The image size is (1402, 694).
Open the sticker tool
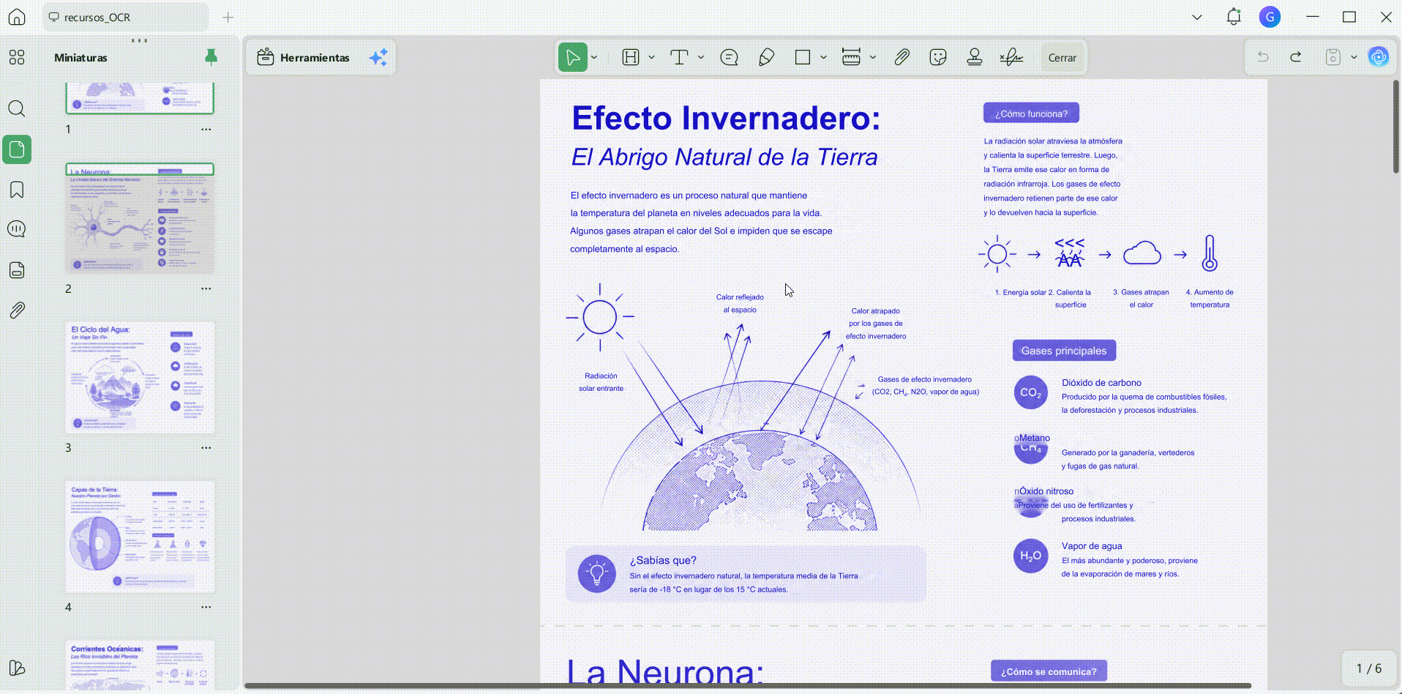click(x=938, y=58)
